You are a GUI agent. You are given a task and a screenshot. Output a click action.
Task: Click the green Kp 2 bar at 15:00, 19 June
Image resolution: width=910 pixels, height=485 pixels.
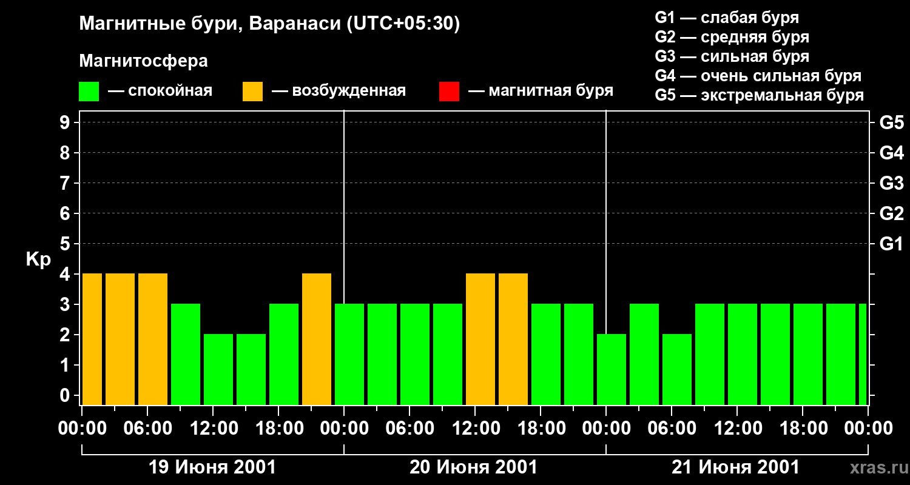point(251,370)
